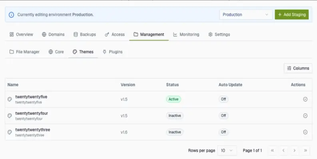Screen dimensions: 317x159
Task: Switch to the Overview tab
Action: click(21, 34)
